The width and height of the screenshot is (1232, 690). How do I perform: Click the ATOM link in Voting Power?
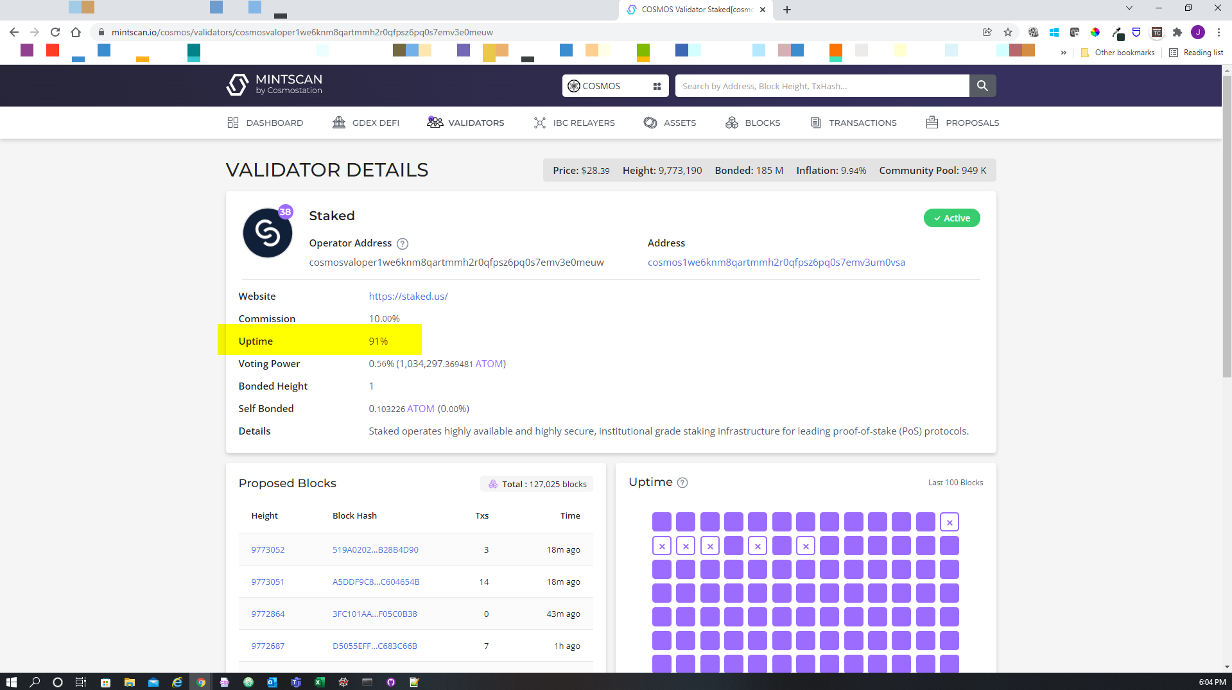click(x=489, y=364)
